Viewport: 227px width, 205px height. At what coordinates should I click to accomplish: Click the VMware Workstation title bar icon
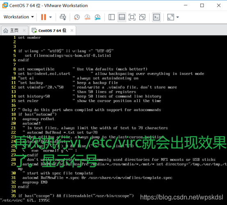pos(5,5)
